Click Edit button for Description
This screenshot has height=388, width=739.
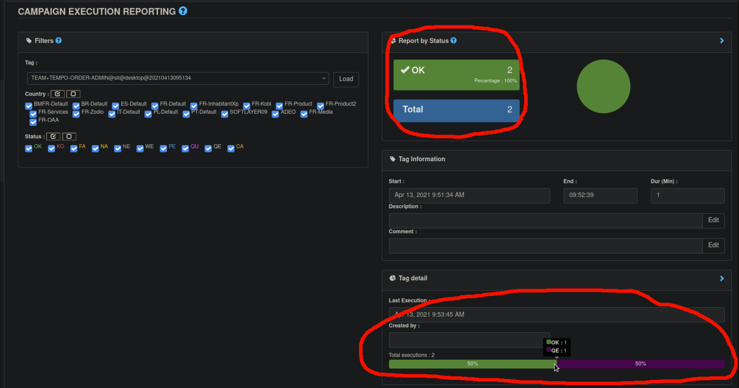click(713, 220)
